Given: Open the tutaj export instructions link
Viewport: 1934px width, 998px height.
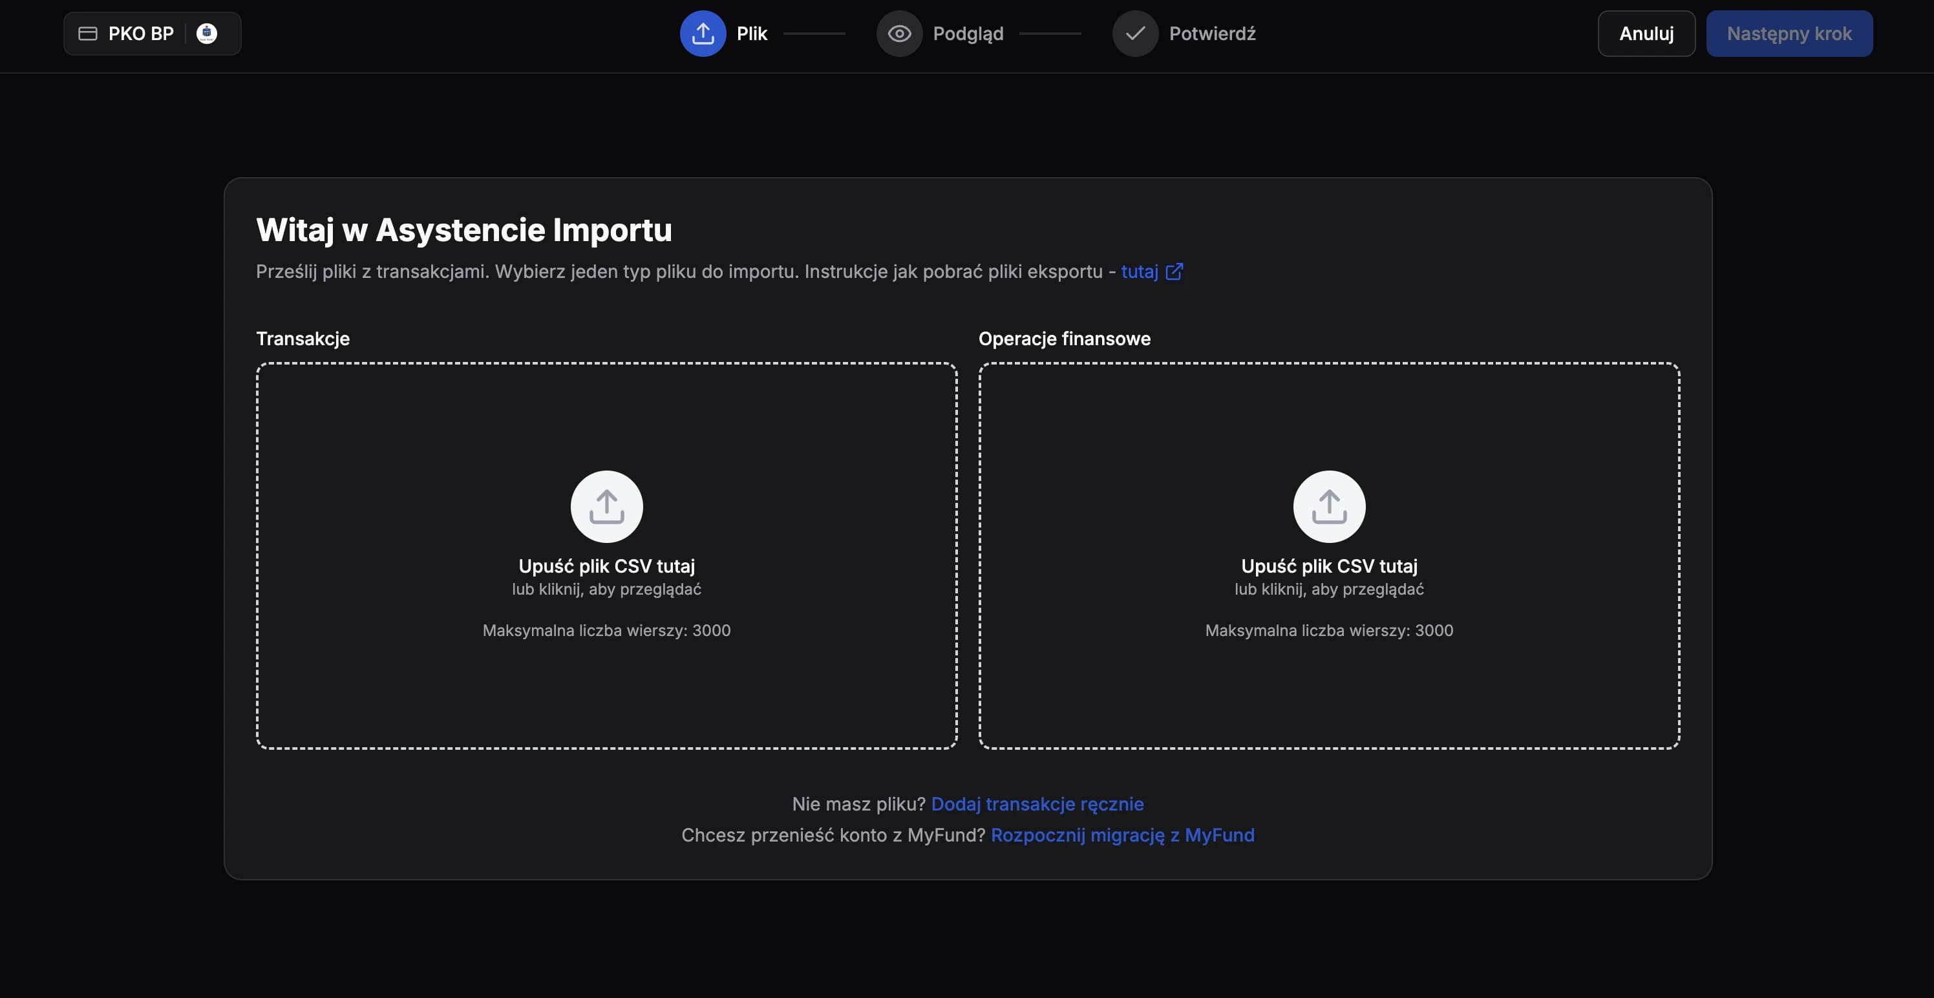Looking at the screenshot, I should point(1140,271).
